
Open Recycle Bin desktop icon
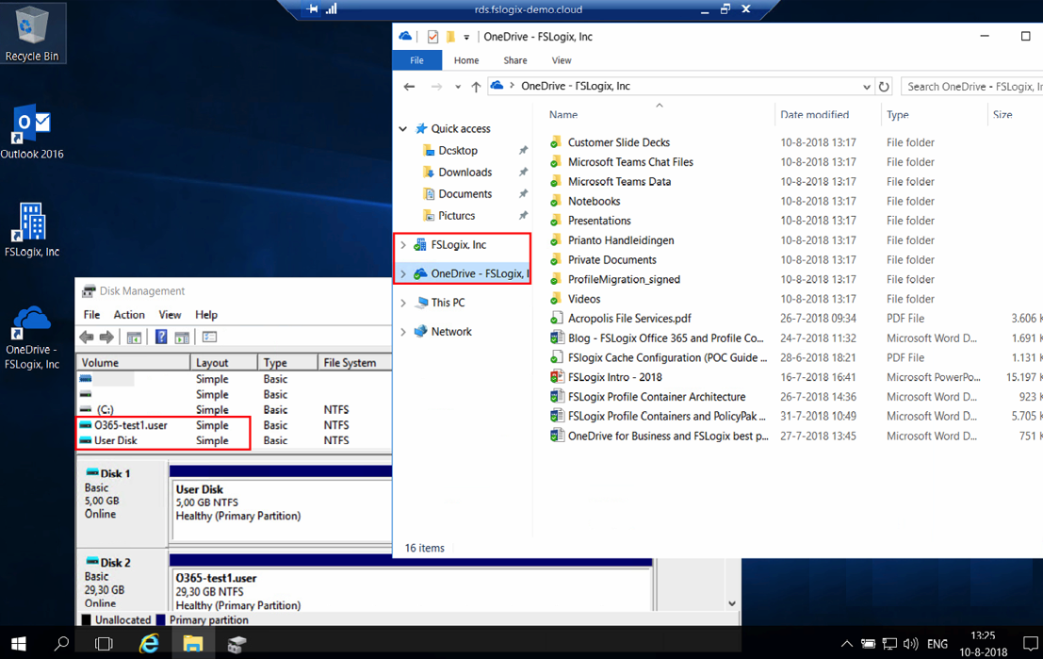pyautogui.click(x=32, y=33)
